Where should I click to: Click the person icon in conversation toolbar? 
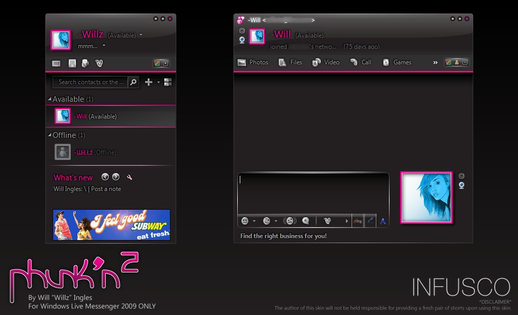point(457,62)
